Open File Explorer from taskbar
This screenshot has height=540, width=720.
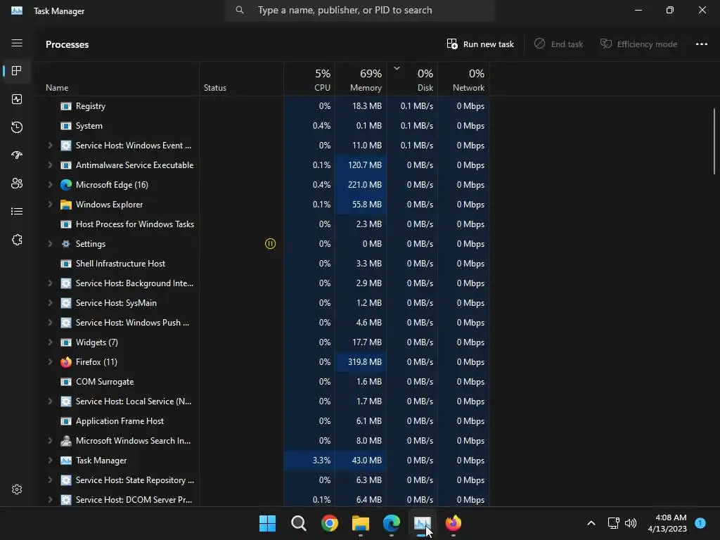tap(361, 523)
